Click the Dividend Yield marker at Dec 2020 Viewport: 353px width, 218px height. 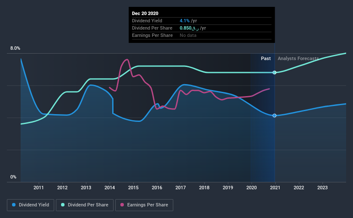tap(274, 115)
